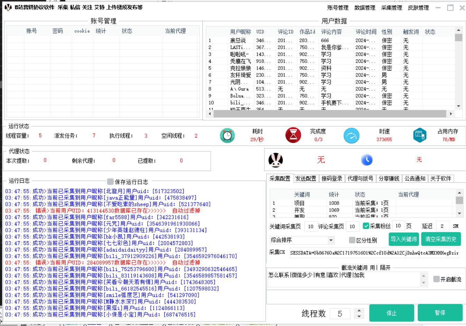Click the blue clock icon
The image size is (466, 326).
point(367,160)
